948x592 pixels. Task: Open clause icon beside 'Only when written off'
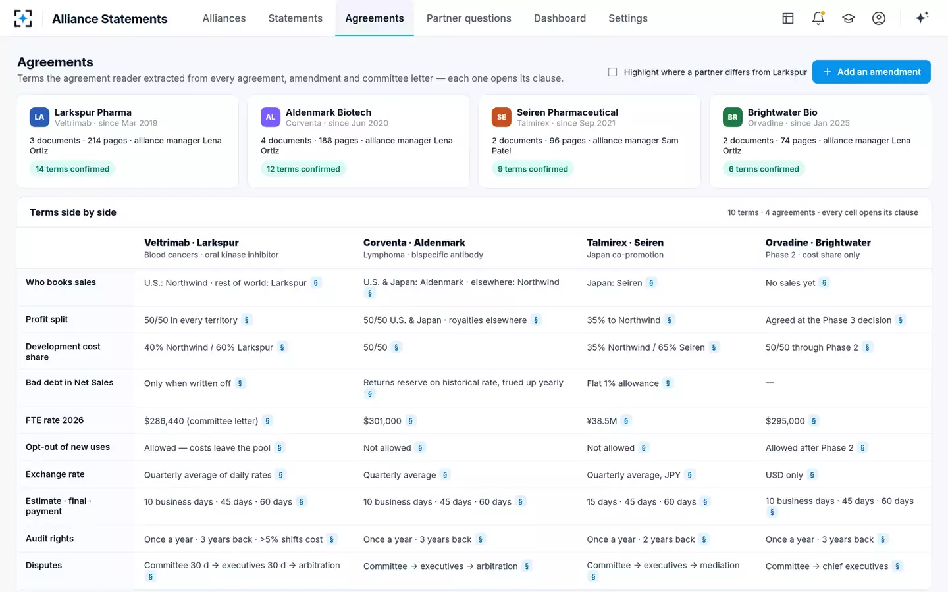point(240,383)
